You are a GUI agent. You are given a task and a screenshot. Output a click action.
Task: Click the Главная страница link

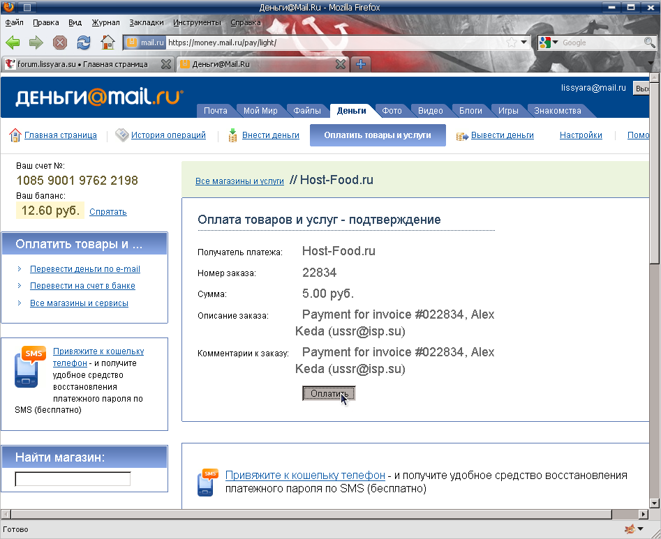(x=61, y=135)
